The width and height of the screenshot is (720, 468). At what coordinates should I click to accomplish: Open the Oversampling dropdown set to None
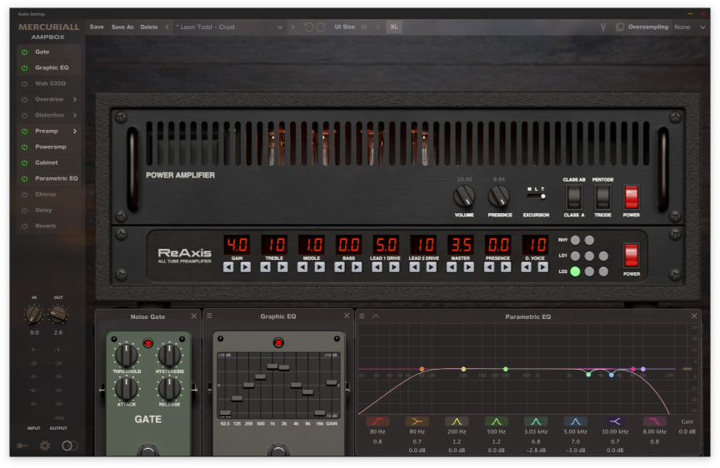click(689, 27)
